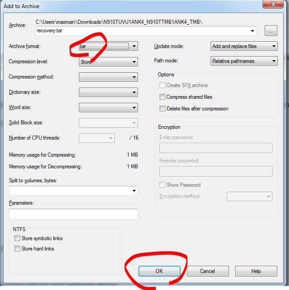
Task: Open the Compression level dropdown
Action: (108, 62)
